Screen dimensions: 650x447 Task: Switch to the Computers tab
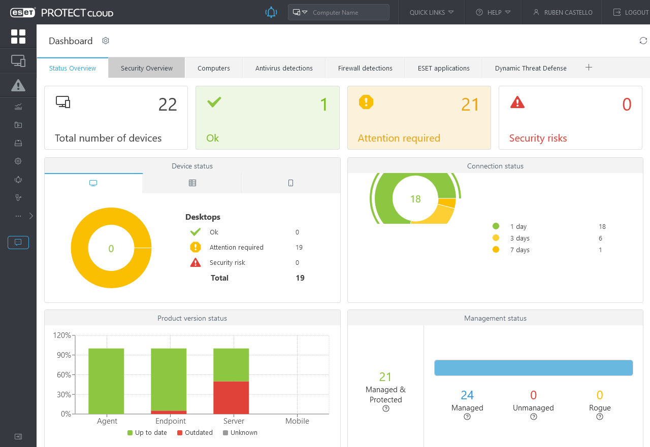point(214,68)
